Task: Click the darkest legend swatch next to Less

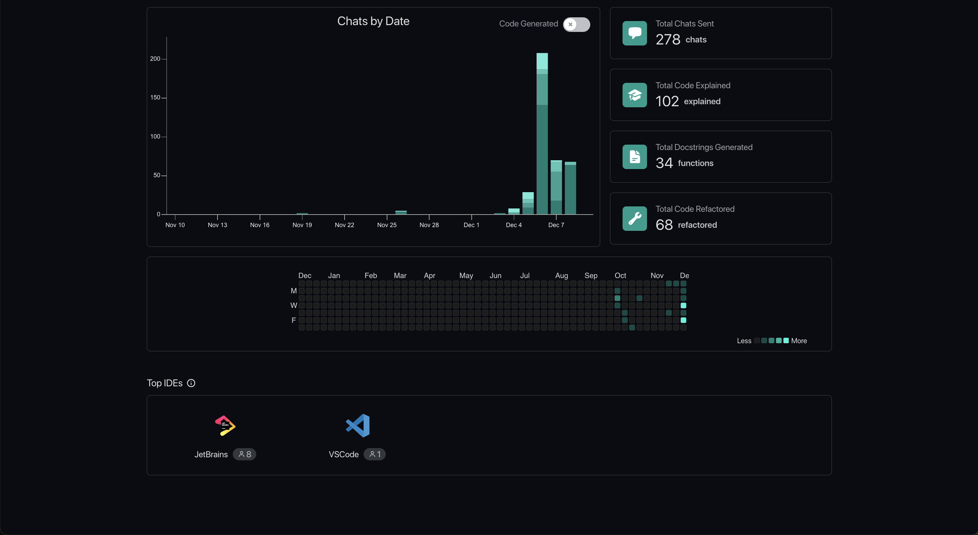Action: (757, 340)
